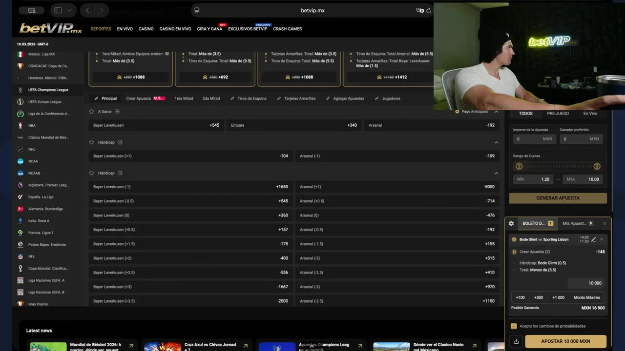Open Mis Apuestas tab
The image size is (625, 351).
tap(578, 223)
